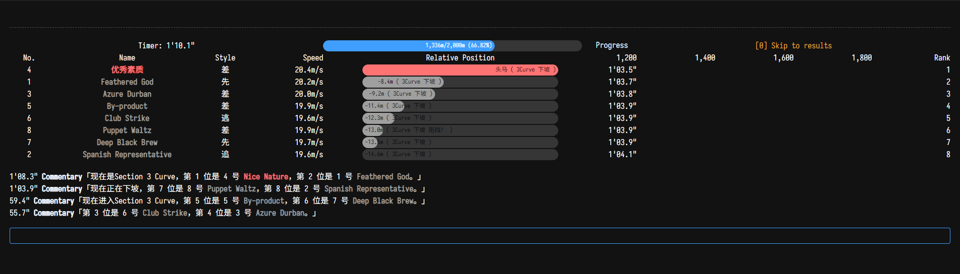The height and width of the screenshot is (274, 960).
Task: Select the By-product horse name
Action: 127,106
